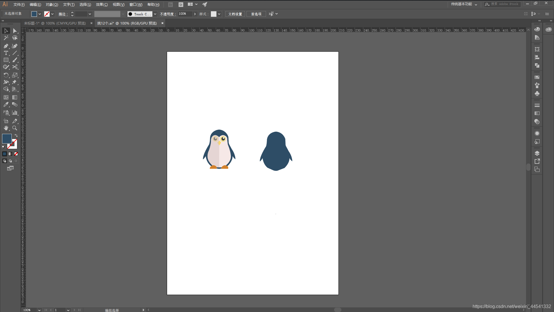The width and height of the screenshot is (554, 312).
Task: Select the Selection tool arrow
Action: click(x=6, y=31)
